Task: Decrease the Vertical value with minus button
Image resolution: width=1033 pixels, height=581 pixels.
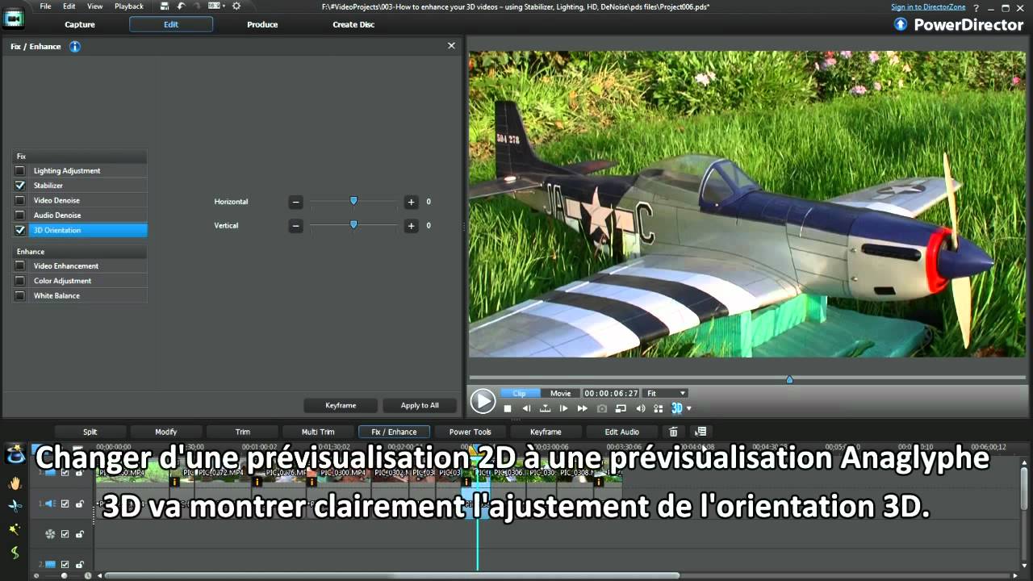Action: click(296, 226)
